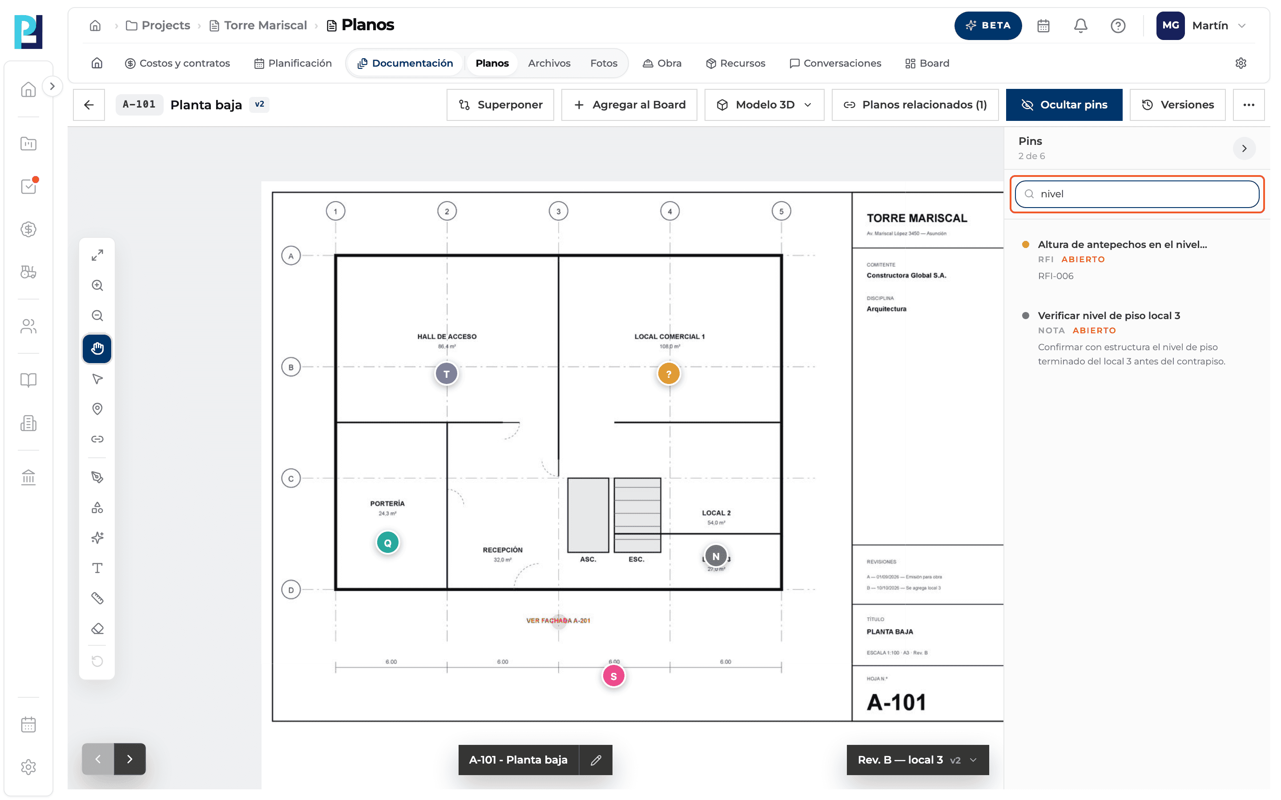The height and width of the screenshot is (800, 1281).
Task: Open the Modelo 3D dropdown
Action: click(764, 105)
